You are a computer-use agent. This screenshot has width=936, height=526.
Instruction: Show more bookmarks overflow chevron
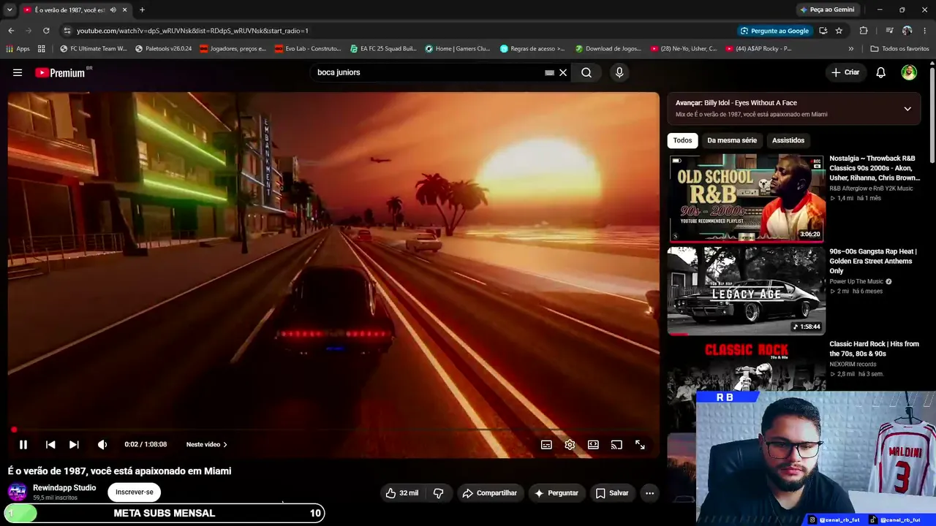[x=850, y=49]
